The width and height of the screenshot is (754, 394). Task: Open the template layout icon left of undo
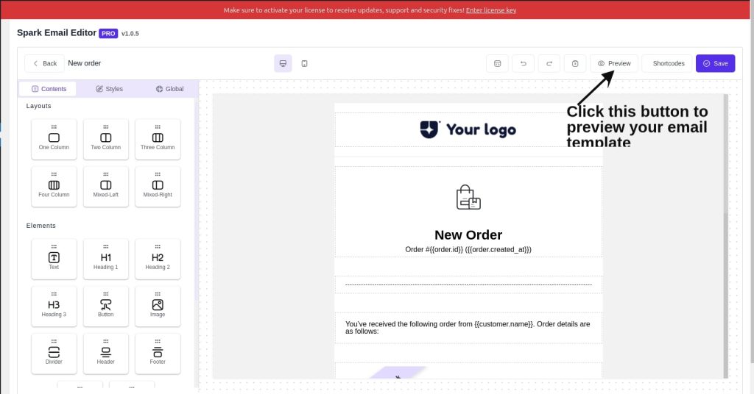click(x=497, y=63)
